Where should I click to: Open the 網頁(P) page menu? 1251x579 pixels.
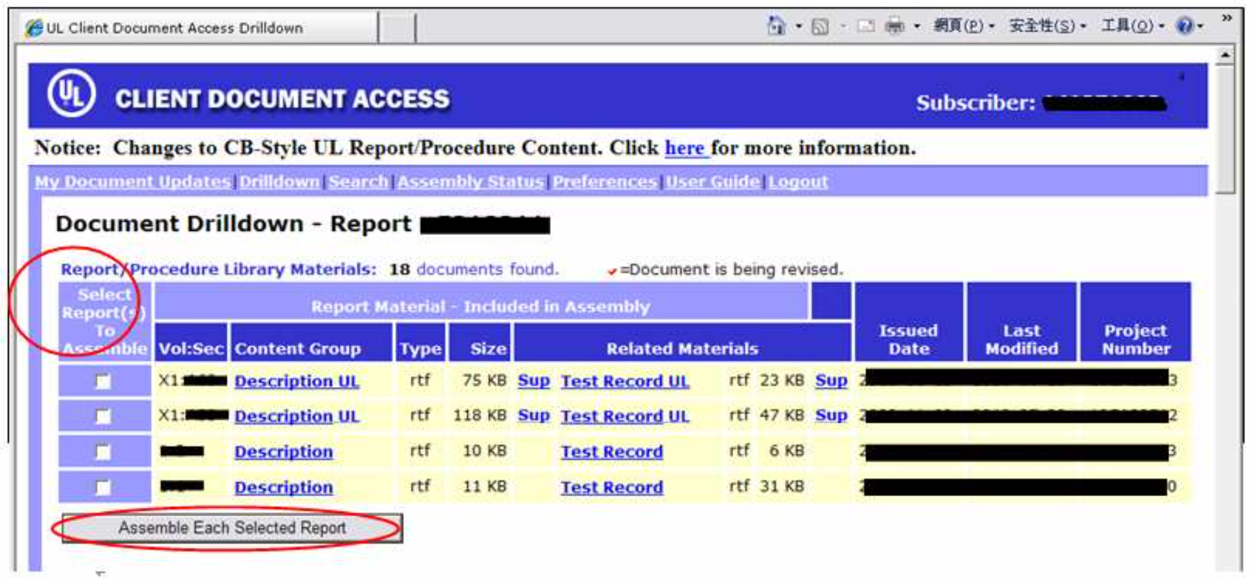point(963,26)
